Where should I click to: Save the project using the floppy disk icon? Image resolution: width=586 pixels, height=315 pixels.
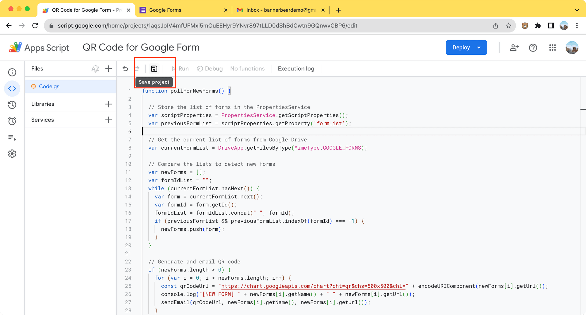[x=154, y=69]
